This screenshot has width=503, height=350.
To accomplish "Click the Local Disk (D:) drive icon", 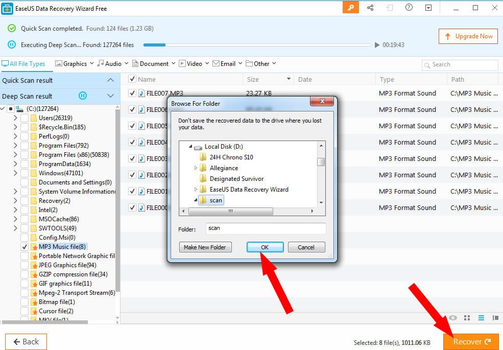I will tap(198, 147).
